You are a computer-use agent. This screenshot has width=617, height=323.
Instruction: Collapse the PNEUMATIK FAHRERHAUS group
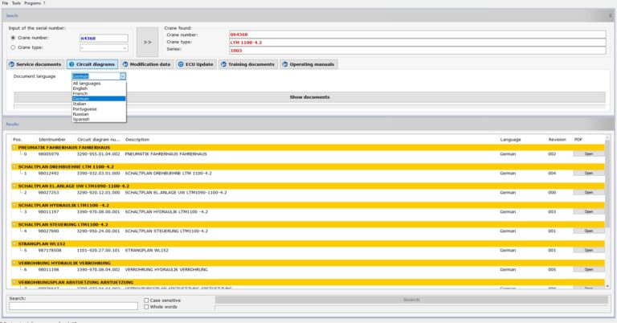coord(14,147)
